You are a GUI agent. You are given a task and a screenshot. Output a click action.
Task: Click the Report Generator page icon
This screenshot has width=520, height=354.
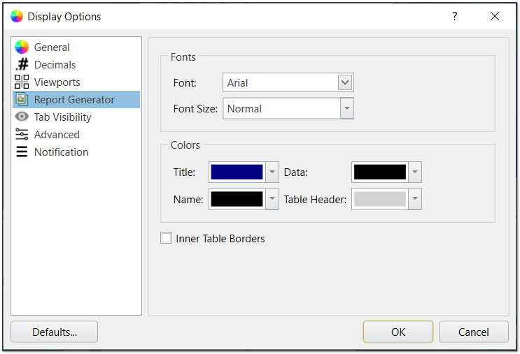[22, 99]
